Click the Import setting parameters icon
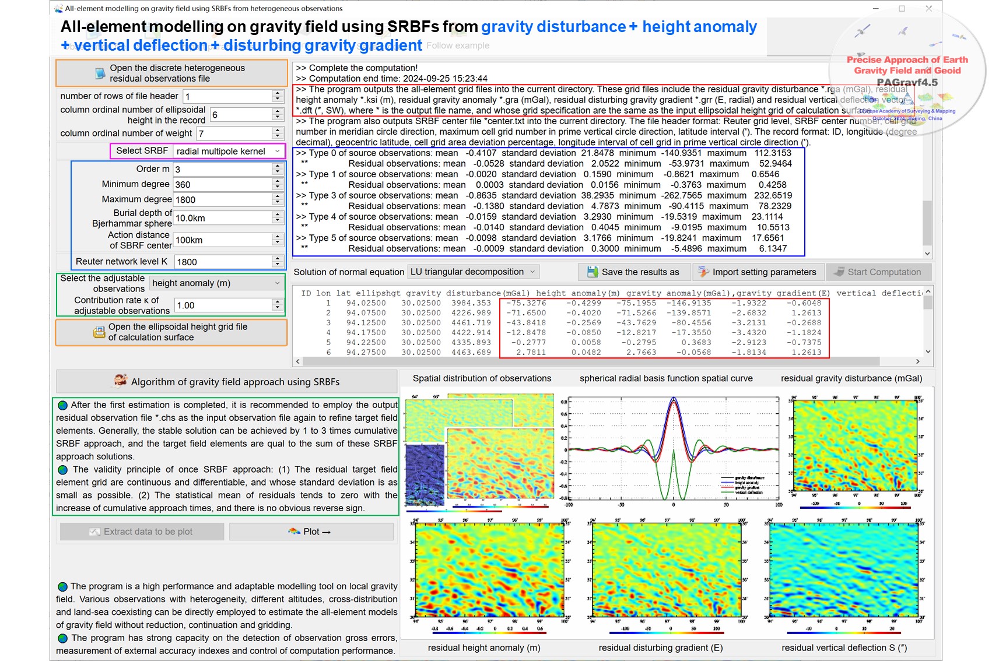The width and height of the screenshot is (992, 661). click(703, 272)
